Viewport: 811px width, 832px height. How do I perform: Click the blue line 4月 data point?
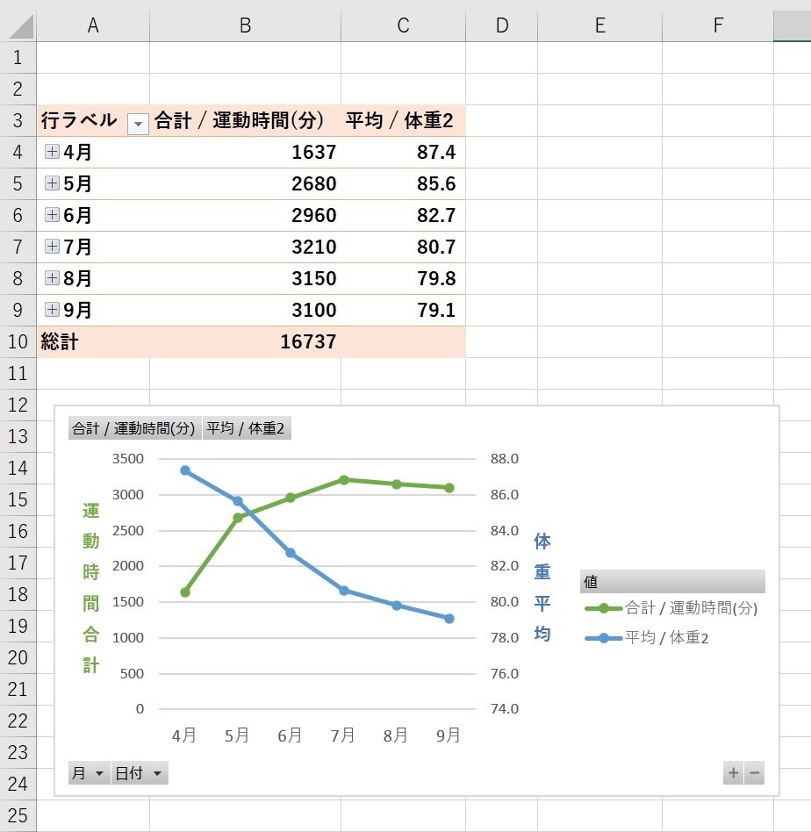point(185,470)
